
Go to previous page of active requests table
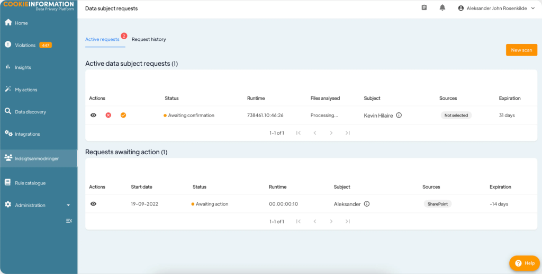(x=315, y=133)
